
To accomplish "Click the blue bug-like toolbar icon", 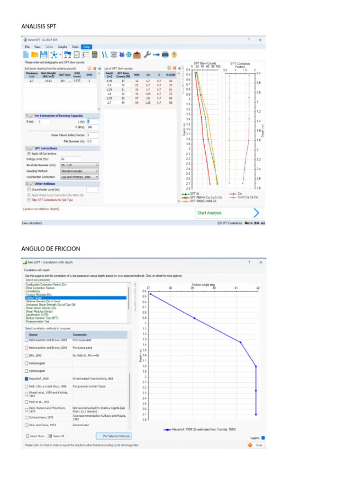I will [x=122, y=55].
